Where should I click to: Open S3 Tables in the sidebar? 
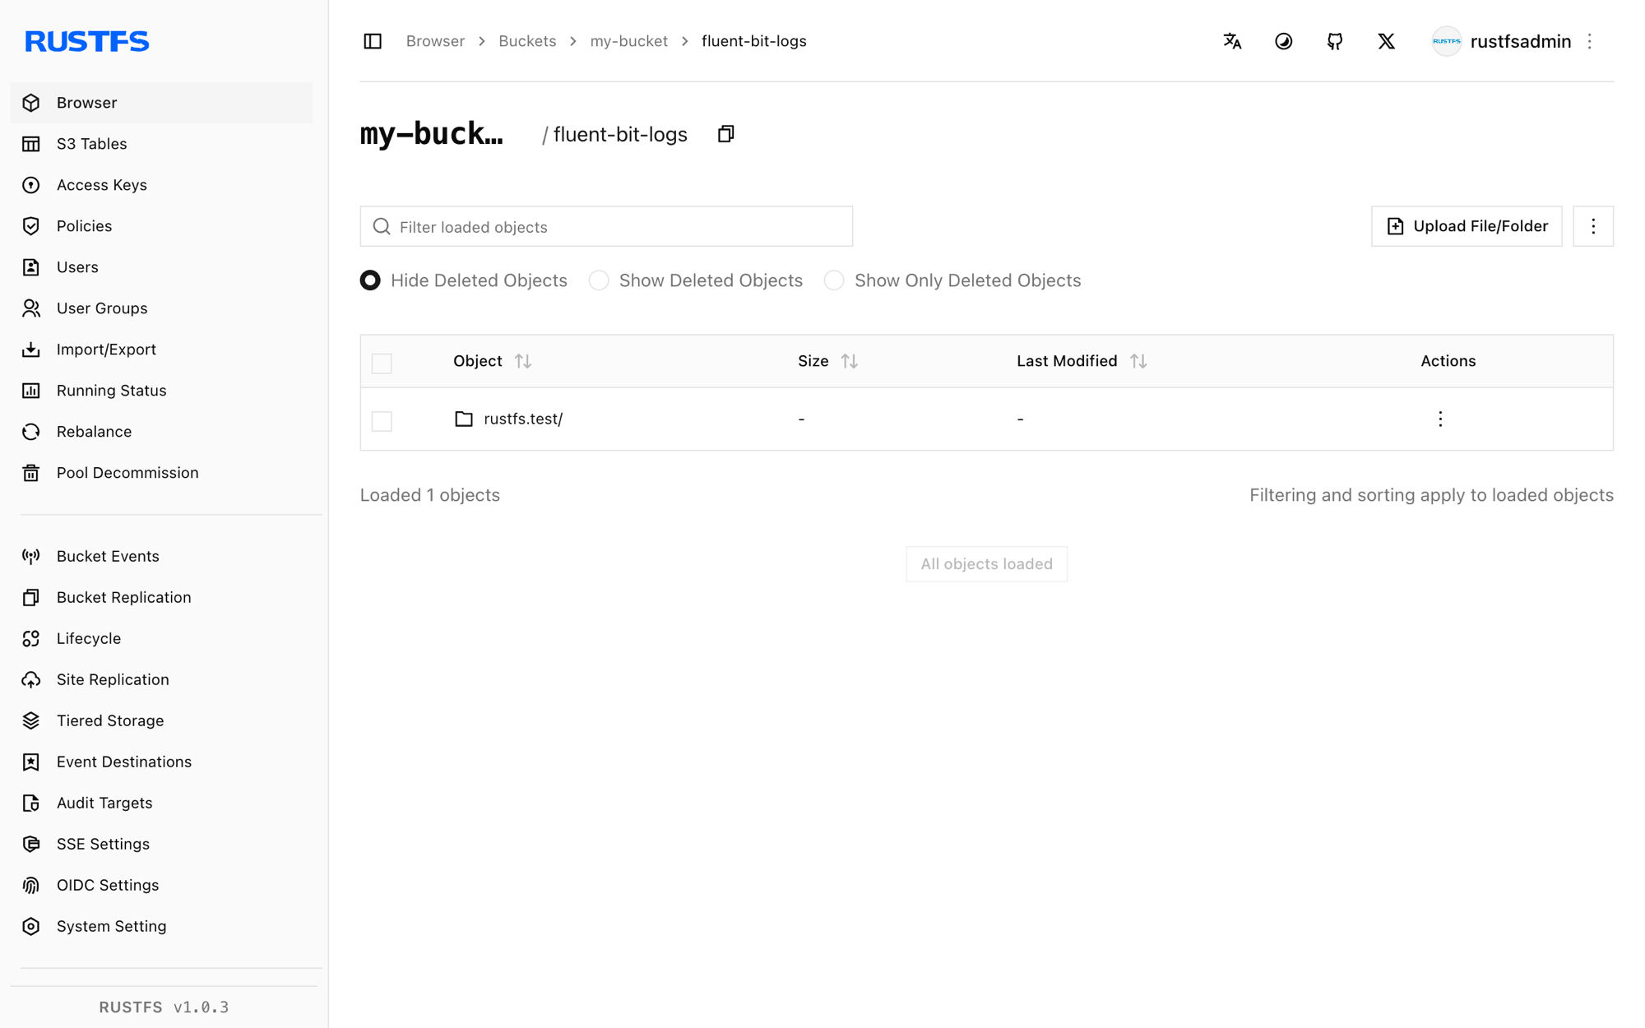[161, 144]
